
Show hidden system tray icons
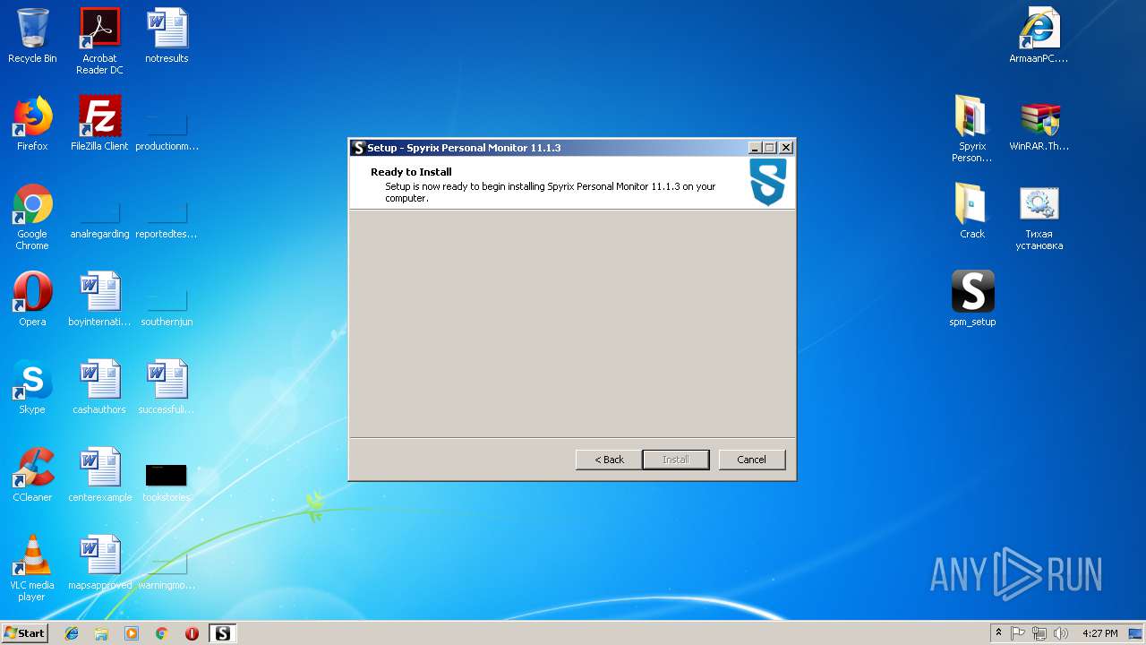[x=998, y=633]
